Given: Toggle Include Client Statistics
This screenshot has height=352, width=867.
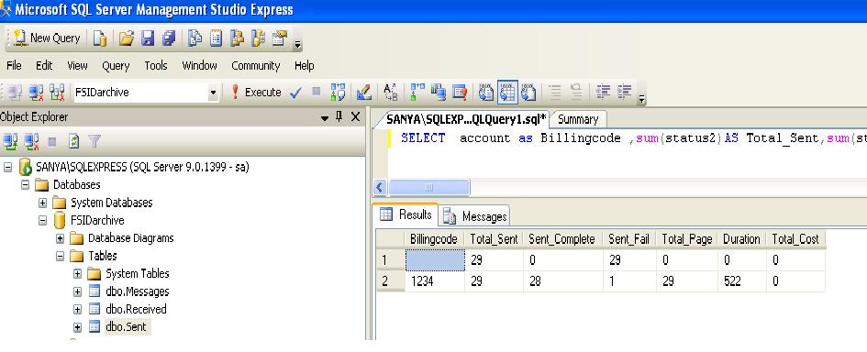Looking at the screenshot, I should (439, 93).
